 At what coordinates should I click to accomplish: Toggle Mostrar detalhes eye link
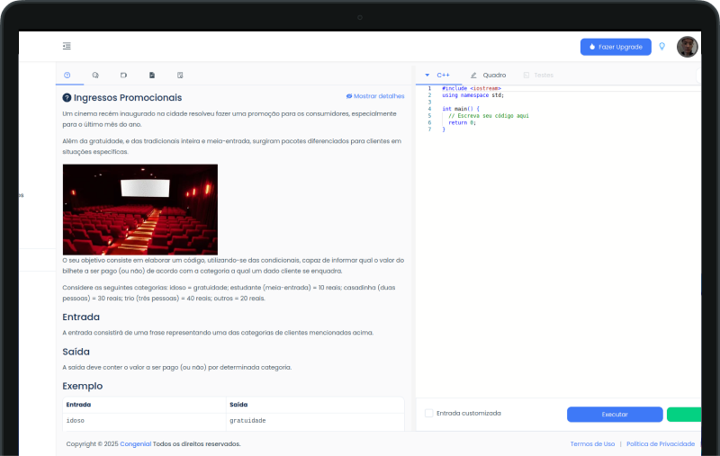[x=375, y=96]
